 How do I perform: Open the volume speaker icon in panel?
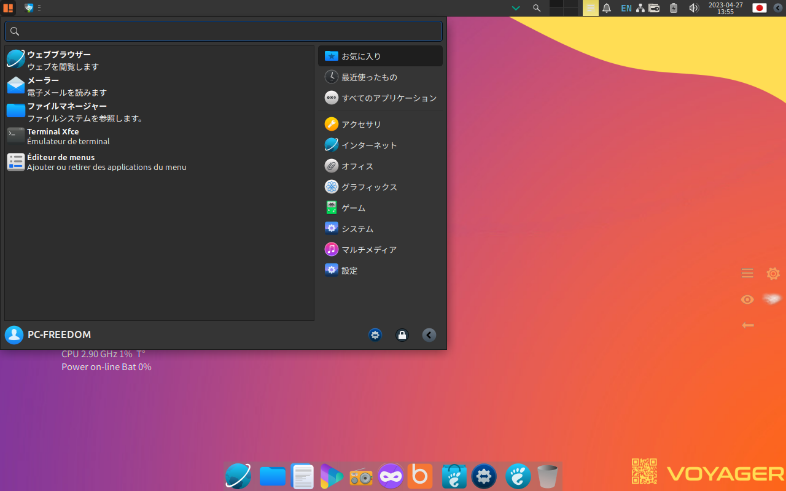click(694, 8)
